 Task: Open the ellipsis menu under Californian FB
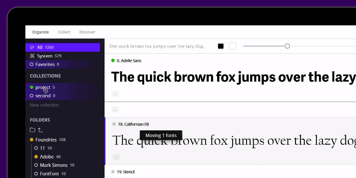coord(115,157)
